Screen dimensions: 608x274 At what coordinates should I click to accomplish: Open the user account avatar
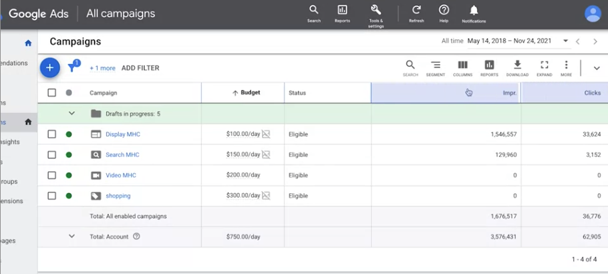coord(593,13)
